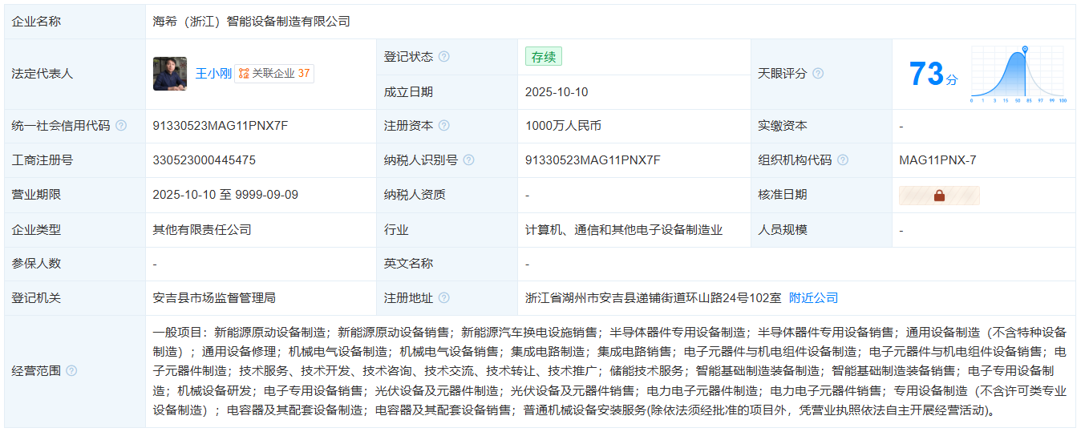The height and width of the screenshot is (432, 1085).
Task: Open the help tooltip for 统一社会信用代码
Action: (121, 126)
